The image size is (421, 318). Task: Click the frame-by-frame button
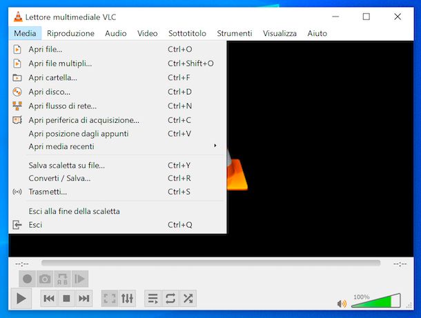(80, 279)
